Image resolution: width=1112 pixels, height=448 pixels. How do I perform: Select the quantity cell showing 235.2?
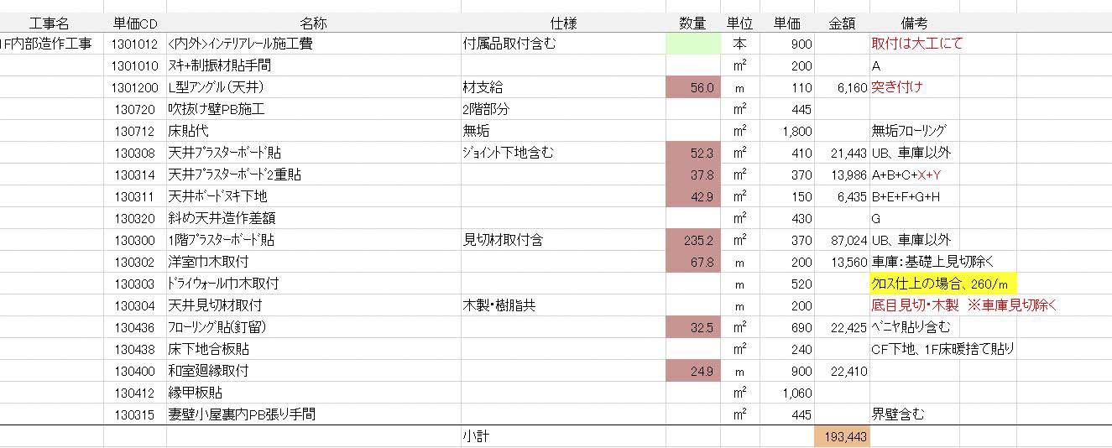[x=693, y=240]
